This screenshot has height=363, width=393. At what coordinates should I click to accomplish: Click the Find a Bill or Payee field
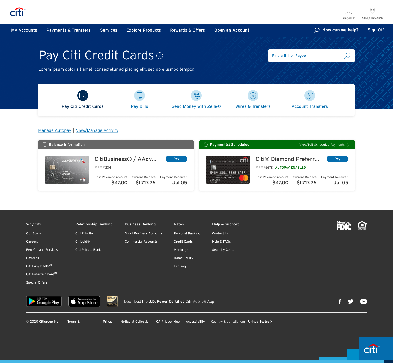(x=306, y=56)
